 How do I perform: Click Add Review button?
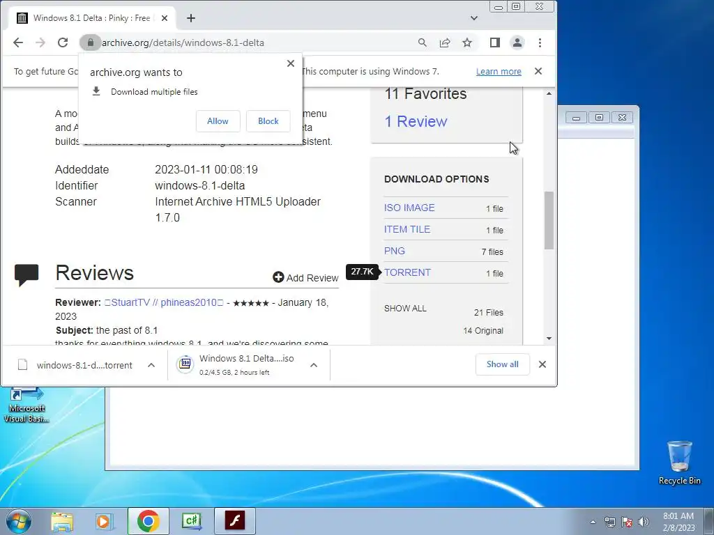click(x=305, y=277)
